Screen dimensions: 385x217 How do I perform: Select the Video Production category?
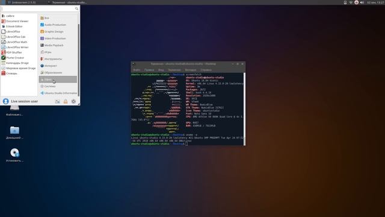click(58, 39)
